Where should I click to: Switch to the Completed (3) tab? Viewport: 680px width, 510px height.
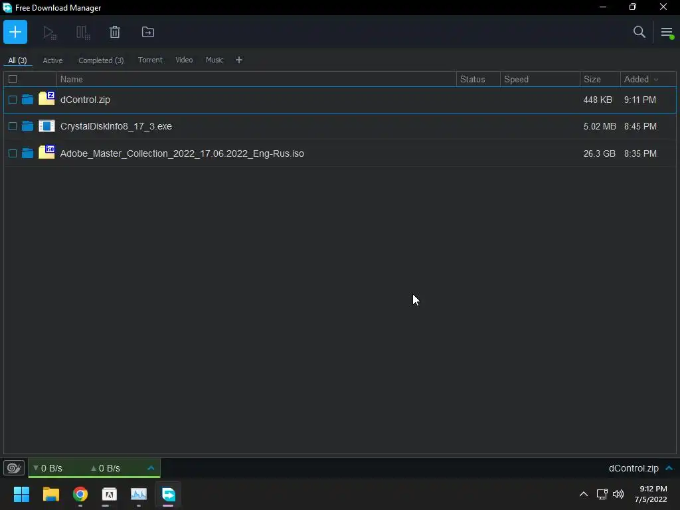click(101, 60)
